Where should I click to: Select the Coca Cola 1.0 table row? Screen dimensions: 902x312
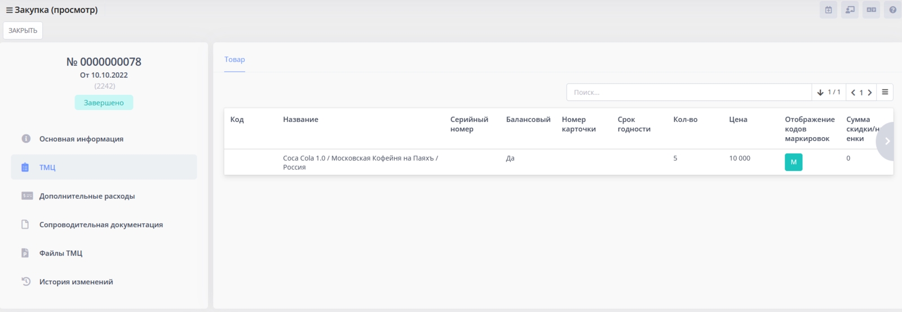tap(361, 162)
